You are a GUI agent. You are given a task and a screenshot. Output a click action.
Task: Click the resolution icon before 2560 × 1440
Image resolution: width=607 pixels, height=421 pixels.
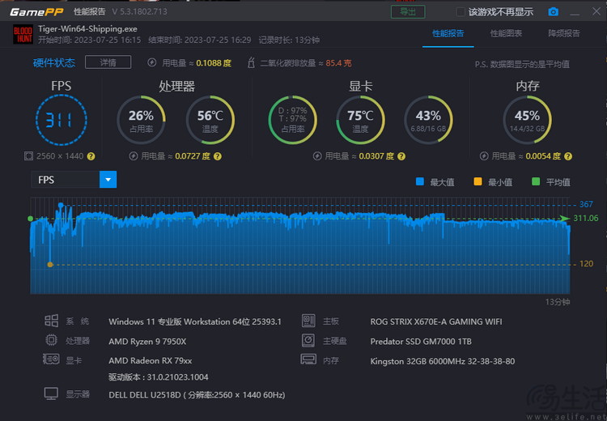(x=28, y=156)
